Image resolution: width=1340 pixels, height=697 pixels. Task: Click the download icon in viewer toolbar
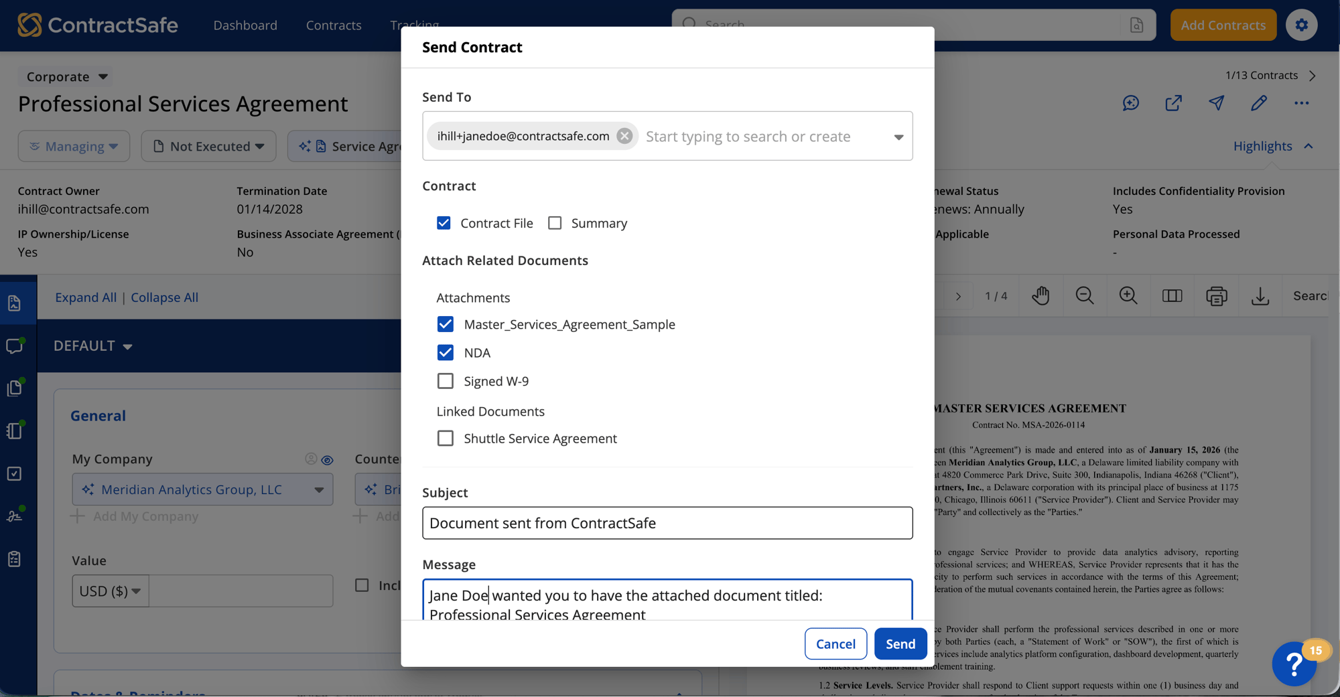tap(1260, 296)
